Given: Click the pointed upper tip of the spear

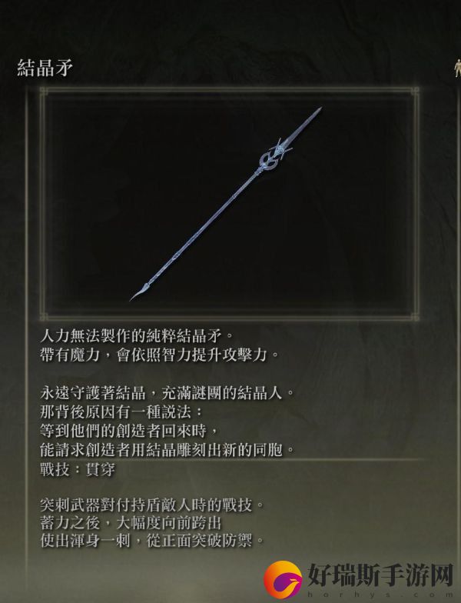Looking at the screenshot, I should [315, 114].
